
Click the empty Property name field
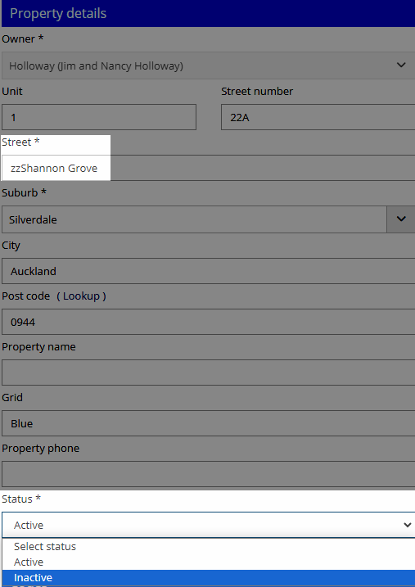coord(208,373)
